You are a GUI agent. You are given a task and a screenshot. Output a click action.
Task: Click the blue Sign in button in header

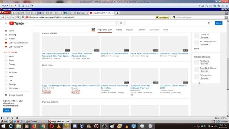click(219, 23)
